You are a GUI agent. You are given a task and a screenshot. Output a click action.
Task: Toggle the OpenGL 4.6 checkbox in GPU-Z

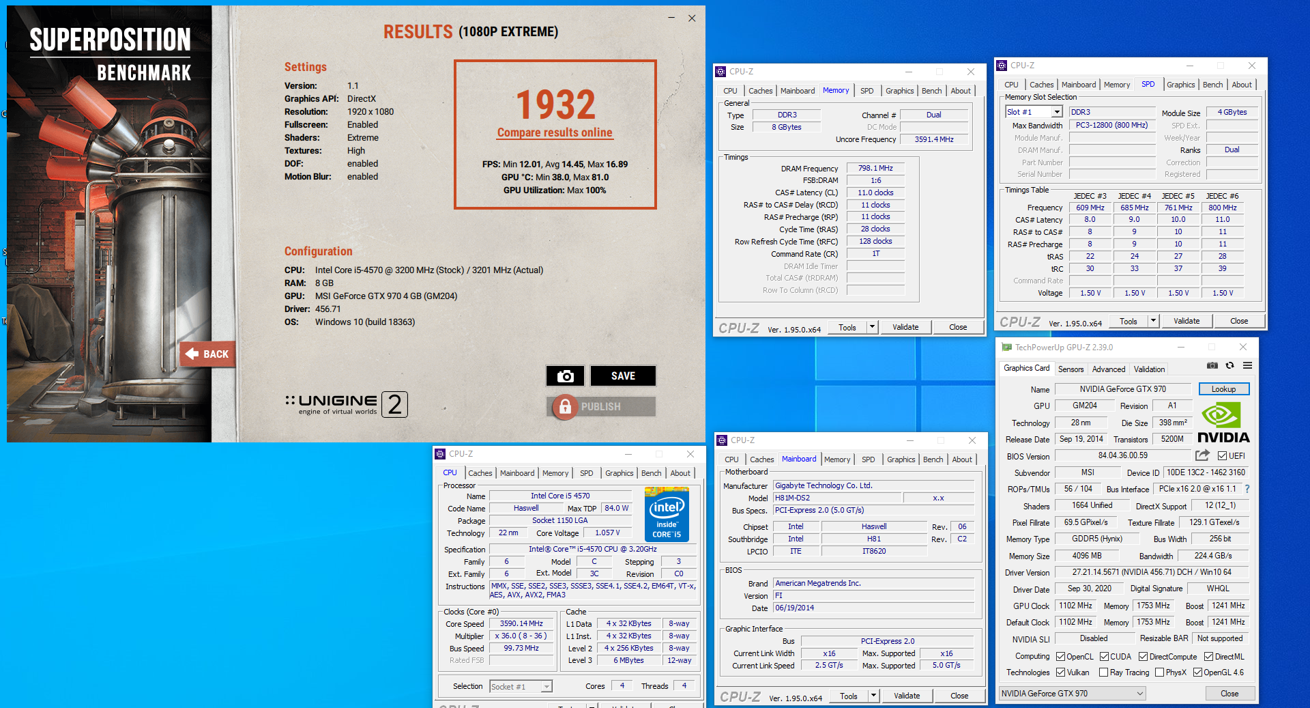(1197, 672)
